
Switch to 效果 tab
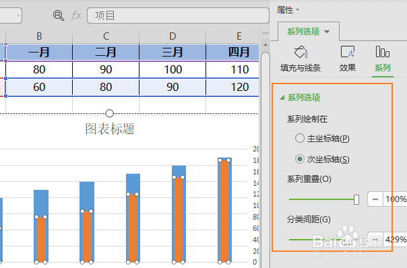347,59
